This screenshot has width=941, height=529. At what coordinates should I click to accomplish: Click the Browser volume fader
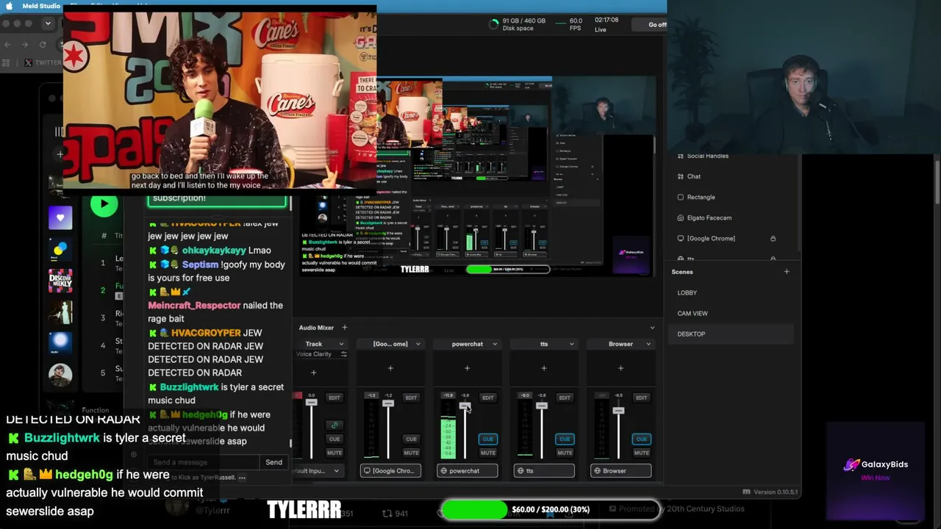(x=618, y=411)
